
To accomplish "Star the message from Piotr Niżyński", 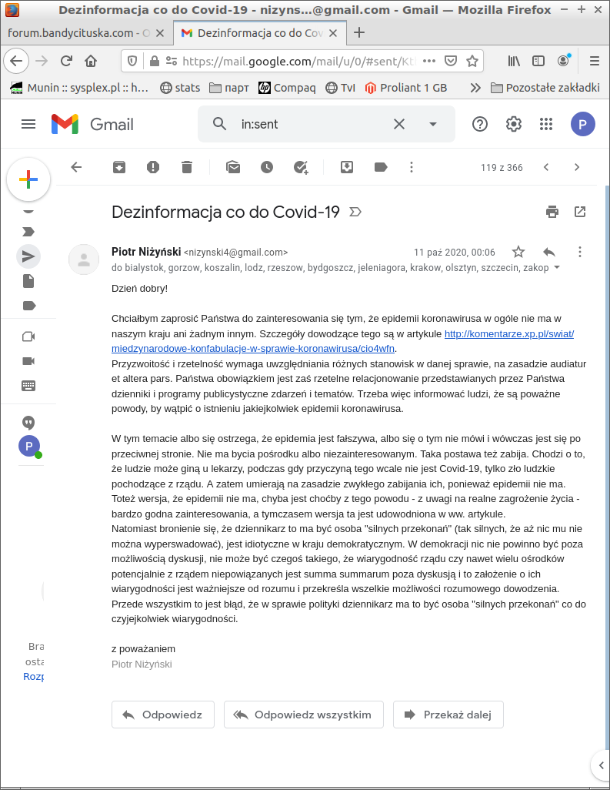I will 518,252.
